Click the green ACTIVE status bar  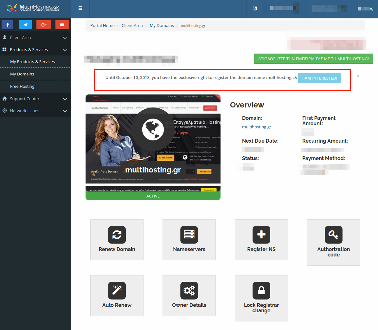(x=153, y=196)
